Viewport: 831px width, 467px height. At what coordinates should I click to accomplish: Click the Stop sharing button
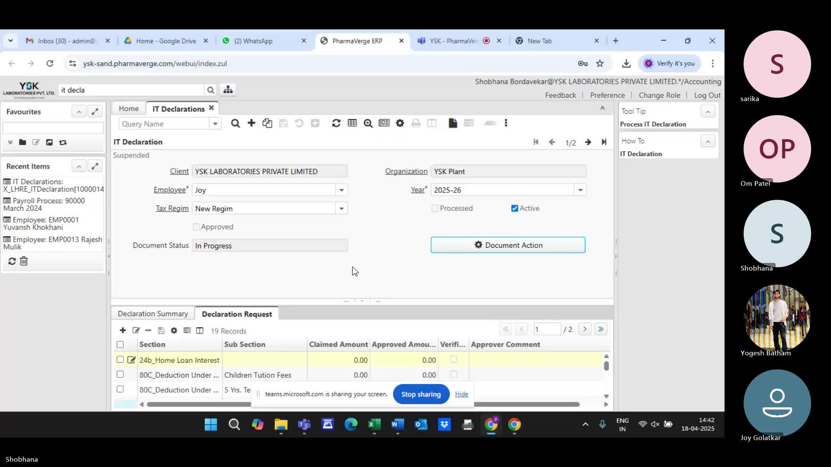pyautogui.click(x=421, y=394)
